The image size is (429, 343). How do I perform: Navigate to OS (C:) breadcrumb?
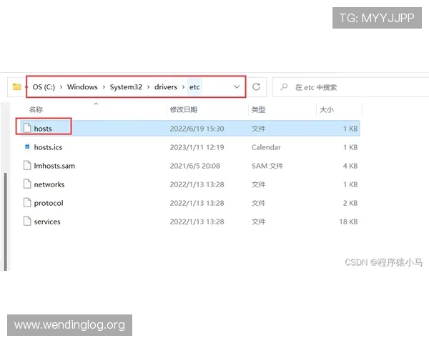44,87
